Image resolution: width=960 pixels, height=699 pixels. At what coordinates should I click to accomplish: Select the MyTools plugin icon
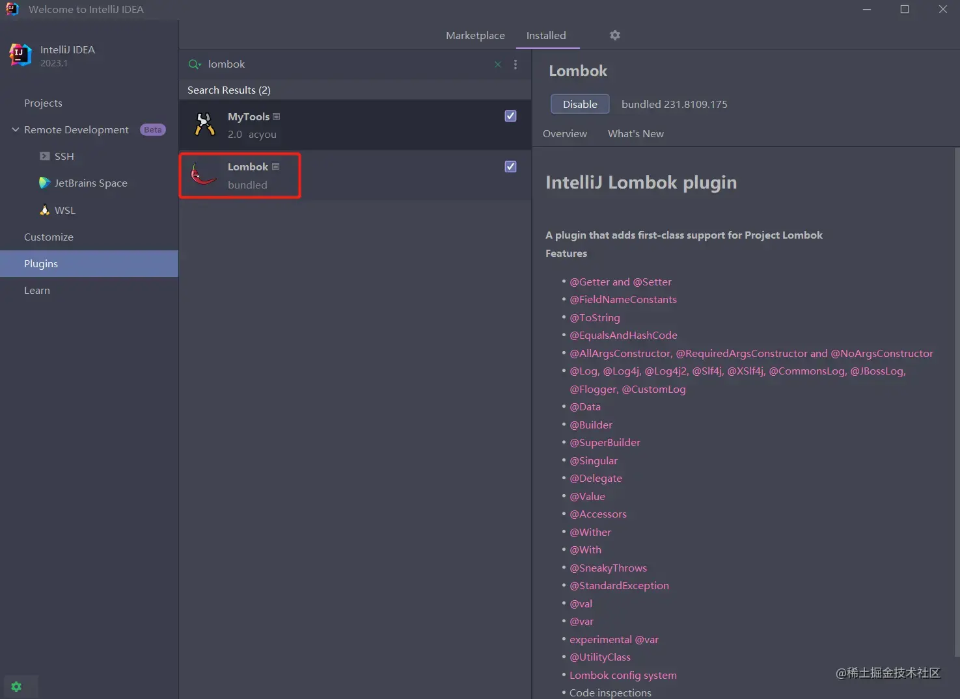tap(204, 124)
